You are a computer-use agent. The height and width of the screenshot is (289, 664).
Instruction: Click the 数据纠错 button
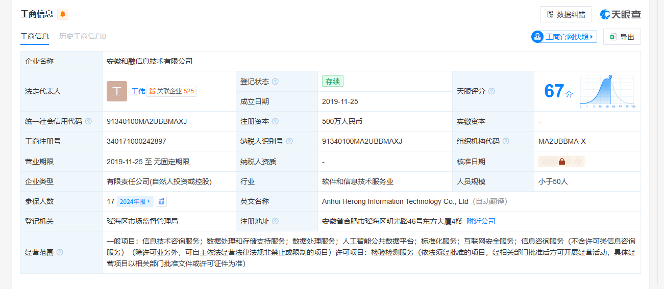[565, 14]
